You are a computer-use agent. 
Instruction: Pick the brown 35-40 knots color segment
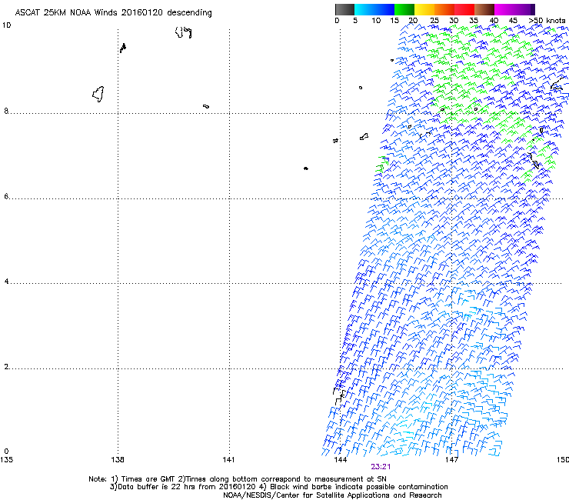pyautogui.click(x=484, y=9)
